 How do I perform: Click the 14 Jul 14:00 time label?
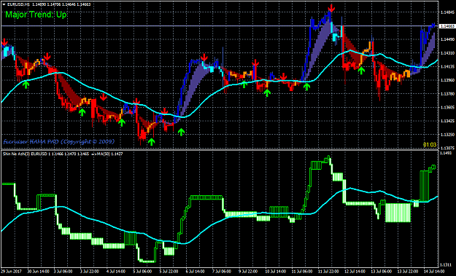[434, 272]
